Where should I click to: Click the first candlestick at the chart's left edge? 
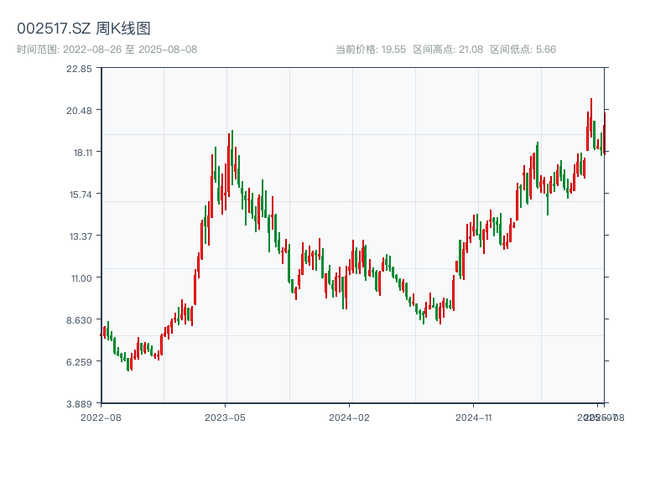pos(101,334)
